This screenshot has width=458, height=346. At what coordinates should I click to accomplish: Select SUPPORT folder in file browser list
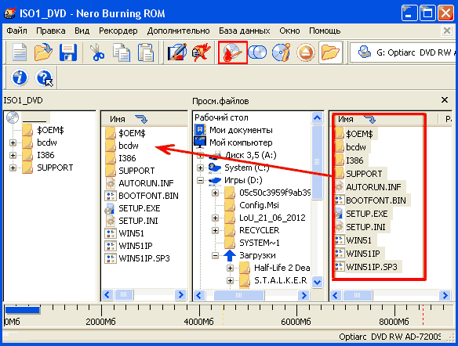pyautogui.click(x=364, y=174)
